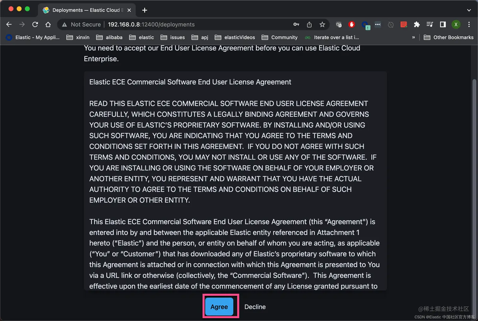478x321 pixels.
Task: Open the issues bookmarks folder
Action: pyautogui.click(x=173, y=37)
